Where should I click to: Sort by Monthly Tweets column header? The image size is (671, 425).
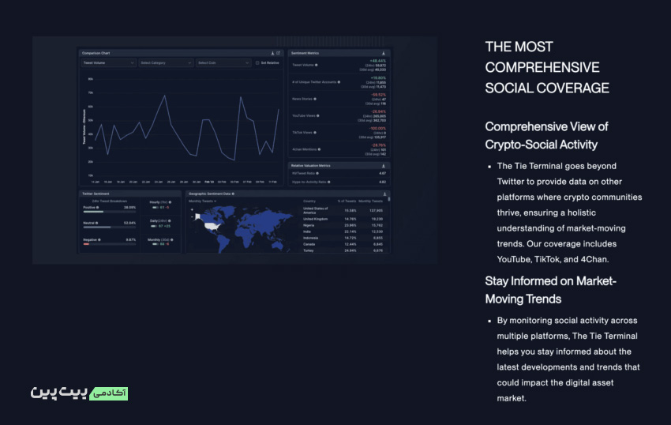pyautogui.click(x=370, y=201)
